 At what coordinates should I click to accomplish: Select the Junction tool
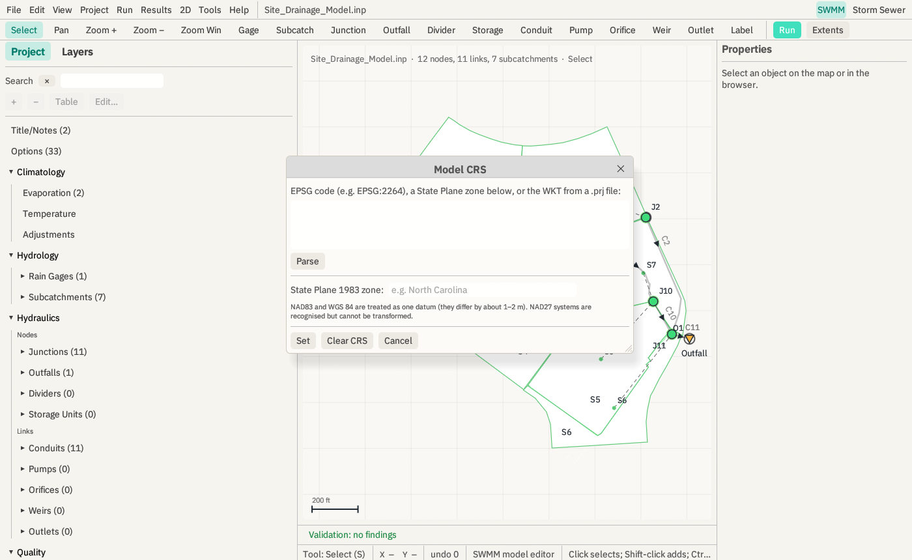(x=349, y=30)
